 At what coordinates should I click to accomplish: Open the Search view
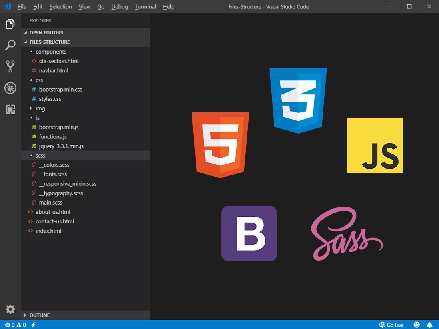click(10, 45)
